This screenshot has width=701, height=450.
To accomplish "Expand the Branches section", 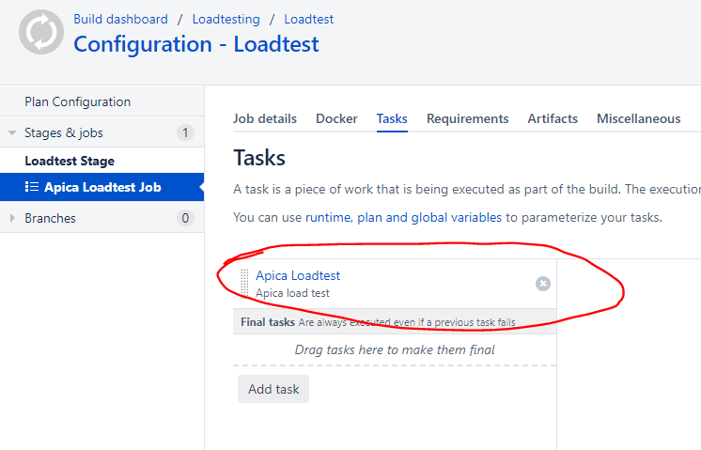I will tap(12, 219).
